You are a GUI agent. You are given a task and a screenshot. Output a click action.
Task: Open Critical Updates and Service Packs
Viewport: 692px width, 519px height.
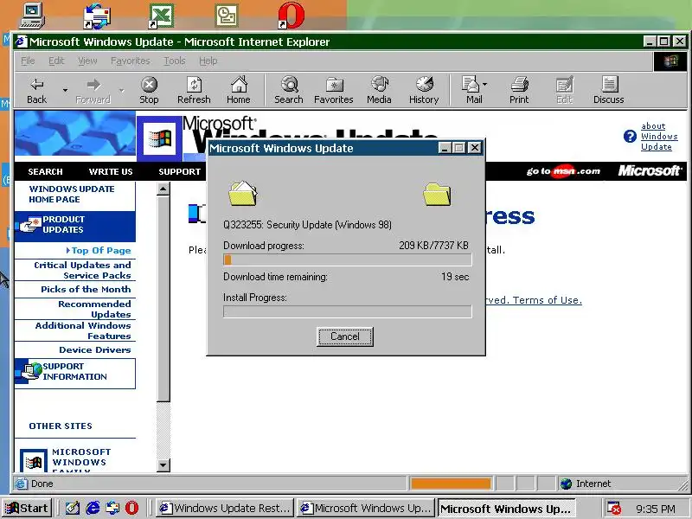(x=82, y=270)
